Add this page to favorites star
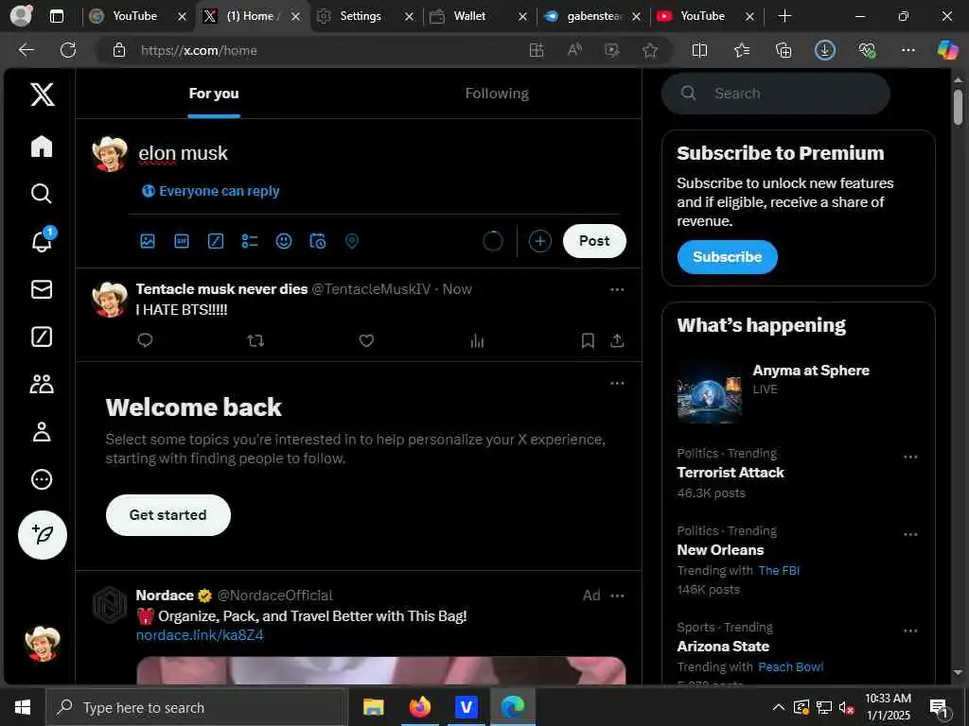Image resolution: width=969 pixels, height=726 pixels. [649, 50]
